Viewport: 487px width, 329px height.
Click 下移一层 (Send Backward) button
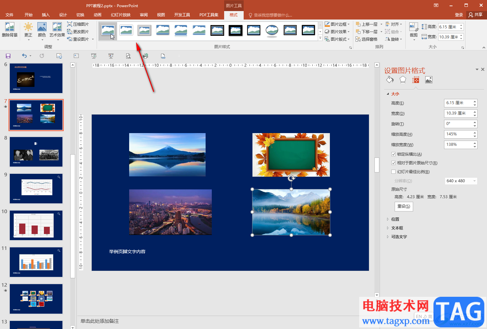[367, 32]
